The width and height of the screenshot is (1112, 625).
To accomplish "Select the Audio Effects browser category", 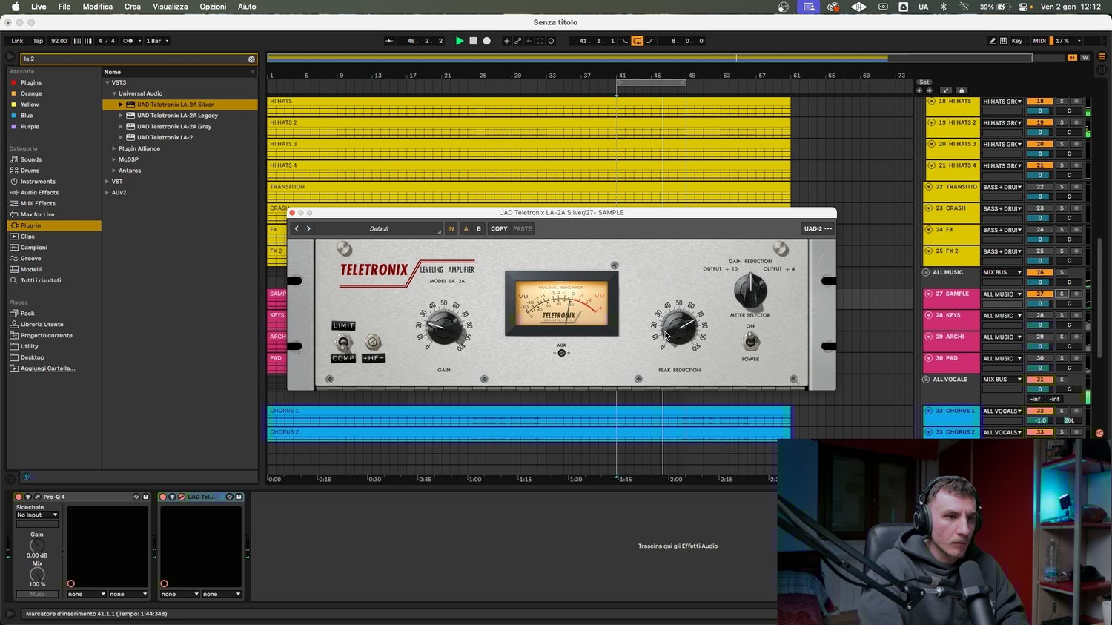I will click(39, 193).
